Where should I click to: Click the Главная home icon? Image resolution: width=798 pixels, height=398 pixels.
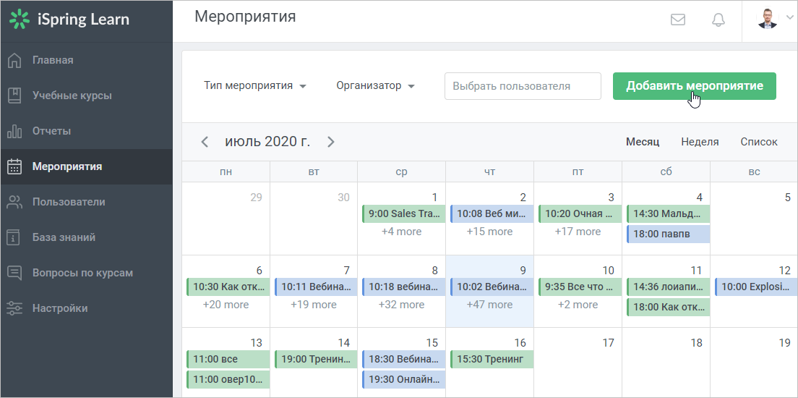point(14,60)
